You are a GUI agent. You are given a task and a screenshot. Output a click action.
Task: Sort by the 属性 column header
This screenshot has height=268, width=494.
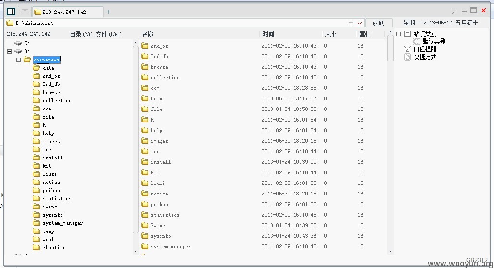click(365, 34)
